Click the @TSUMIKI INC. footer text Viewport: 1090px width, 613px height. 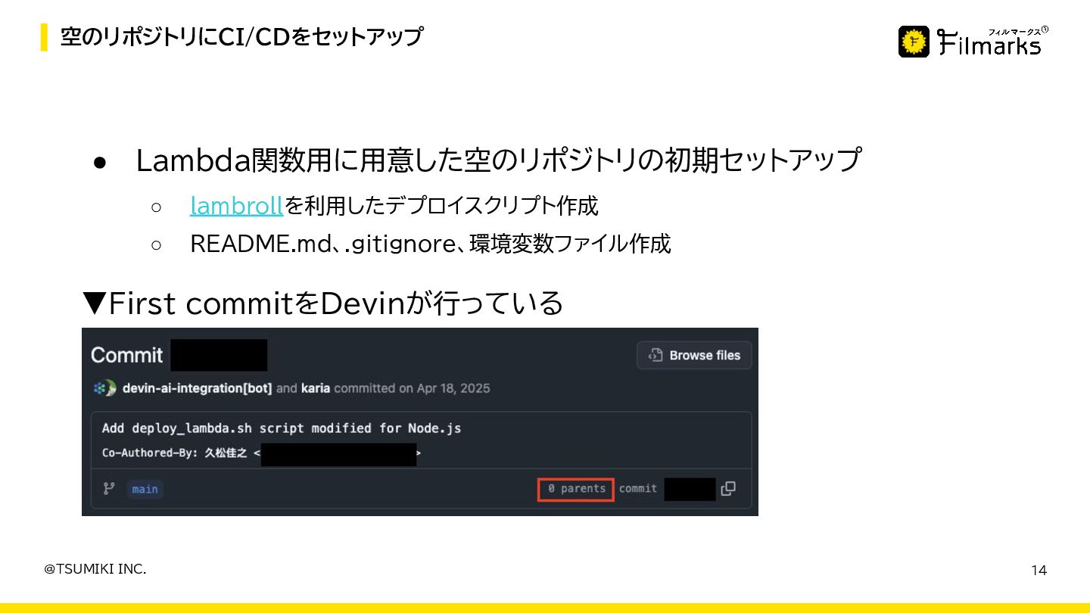click(x=95, y=569)
